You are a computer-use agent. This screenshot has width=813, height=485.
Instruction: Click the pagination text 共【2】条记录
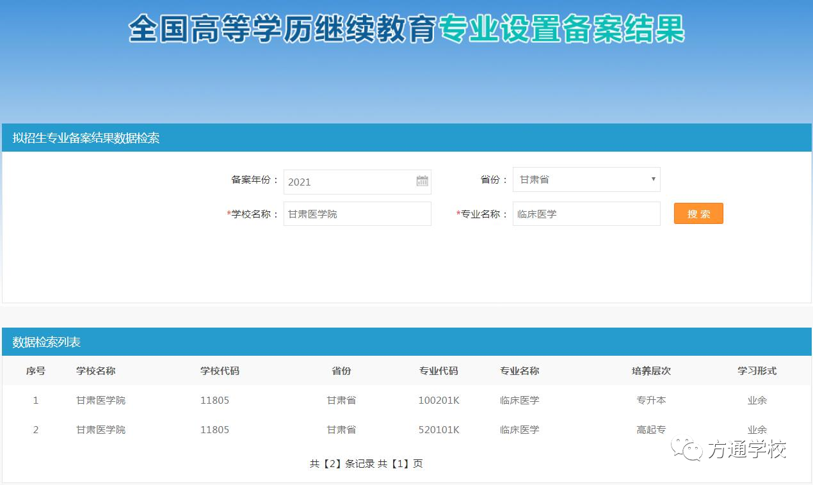(x=342, y=464)
